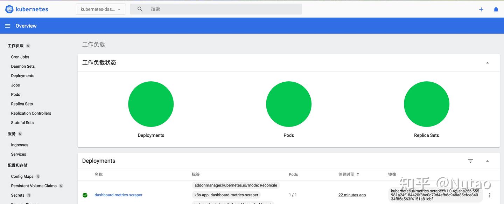Toggle sort order on the 创建时间 column
Image resolution: width=504 pixels, height=204 pixels.
coord(349,174)
